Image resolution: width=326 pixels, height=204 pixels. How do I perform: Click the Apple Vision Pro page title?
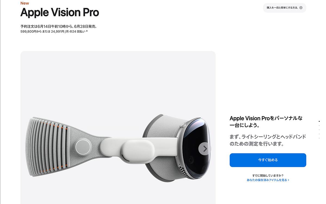tap(59, 13)
